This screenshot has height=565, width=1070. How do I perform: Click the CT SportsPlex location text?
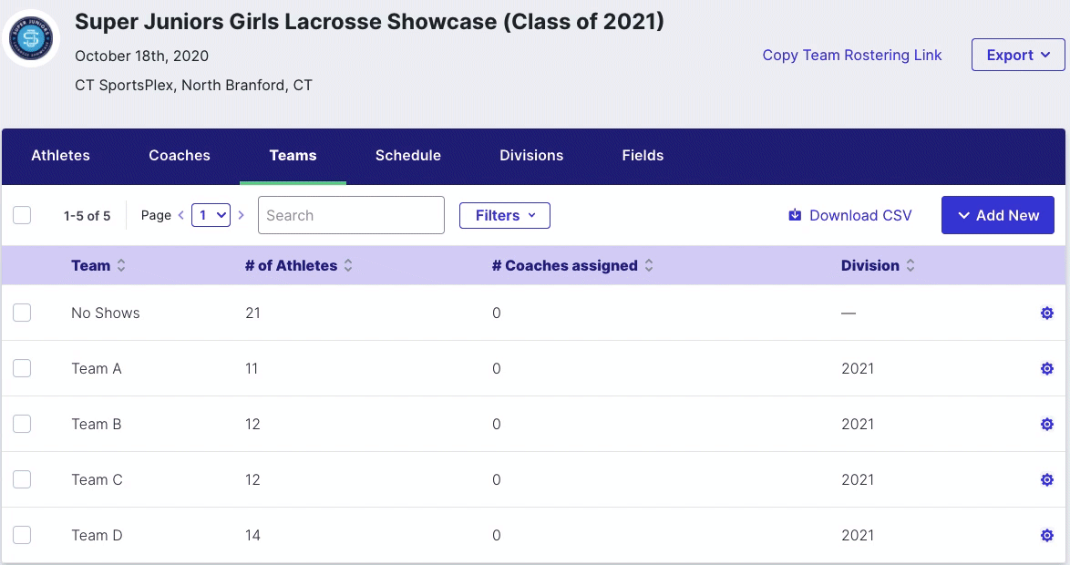[194, 86]
